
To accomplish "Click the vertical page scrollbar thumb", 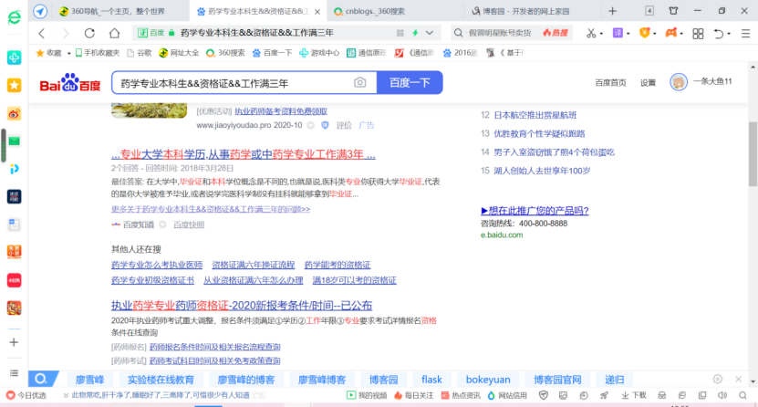I will (753, 153).
